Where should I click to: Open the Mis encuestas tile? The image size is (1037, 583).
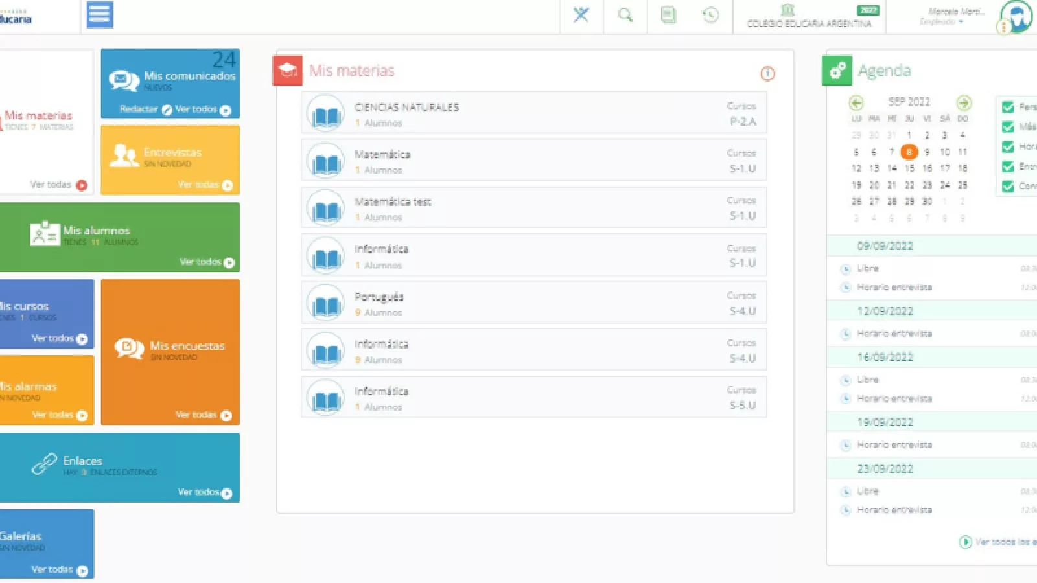coord(170,350)
